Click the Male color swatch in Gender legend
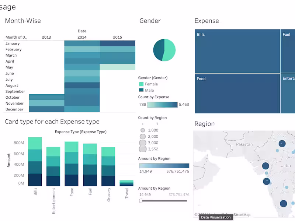The height and width of the screenshot is (221, 295). [141, 90]
